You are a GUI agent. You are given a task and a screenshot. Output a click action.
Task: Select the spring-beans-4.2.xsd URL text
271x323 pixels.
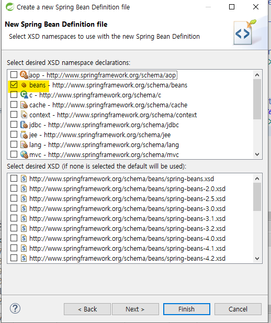(127, 258)
